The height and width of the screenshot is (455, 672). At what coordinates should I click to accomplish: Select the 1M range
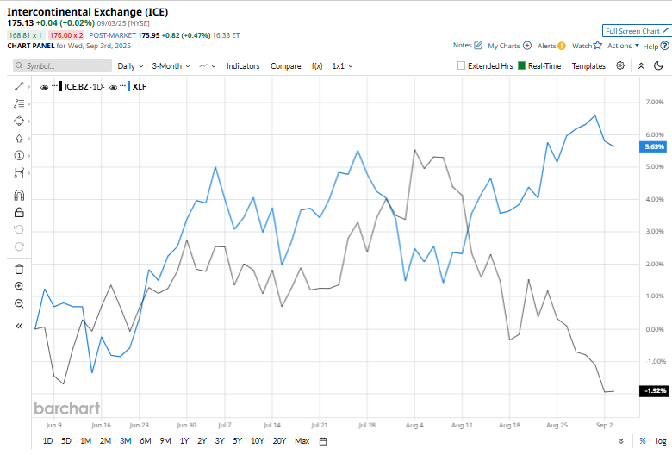(x=85, y=441)
